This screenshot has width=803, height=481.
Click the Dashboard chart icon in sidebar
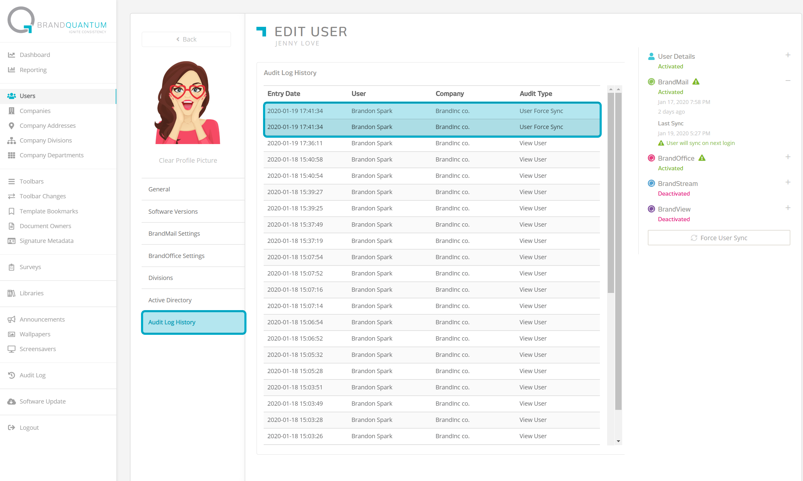point(11,55)
